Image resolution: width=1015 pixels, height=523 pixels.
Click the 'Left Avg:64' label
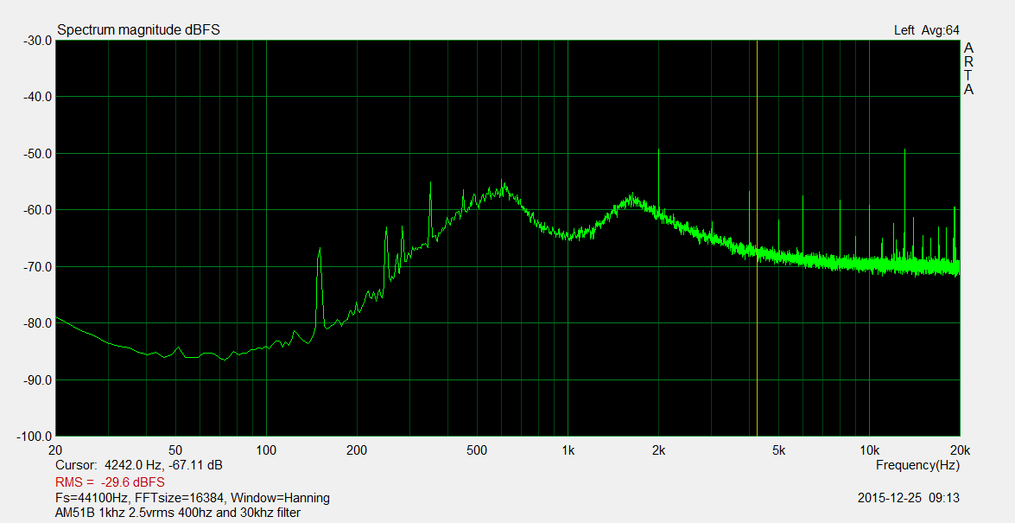click(926, 29)
